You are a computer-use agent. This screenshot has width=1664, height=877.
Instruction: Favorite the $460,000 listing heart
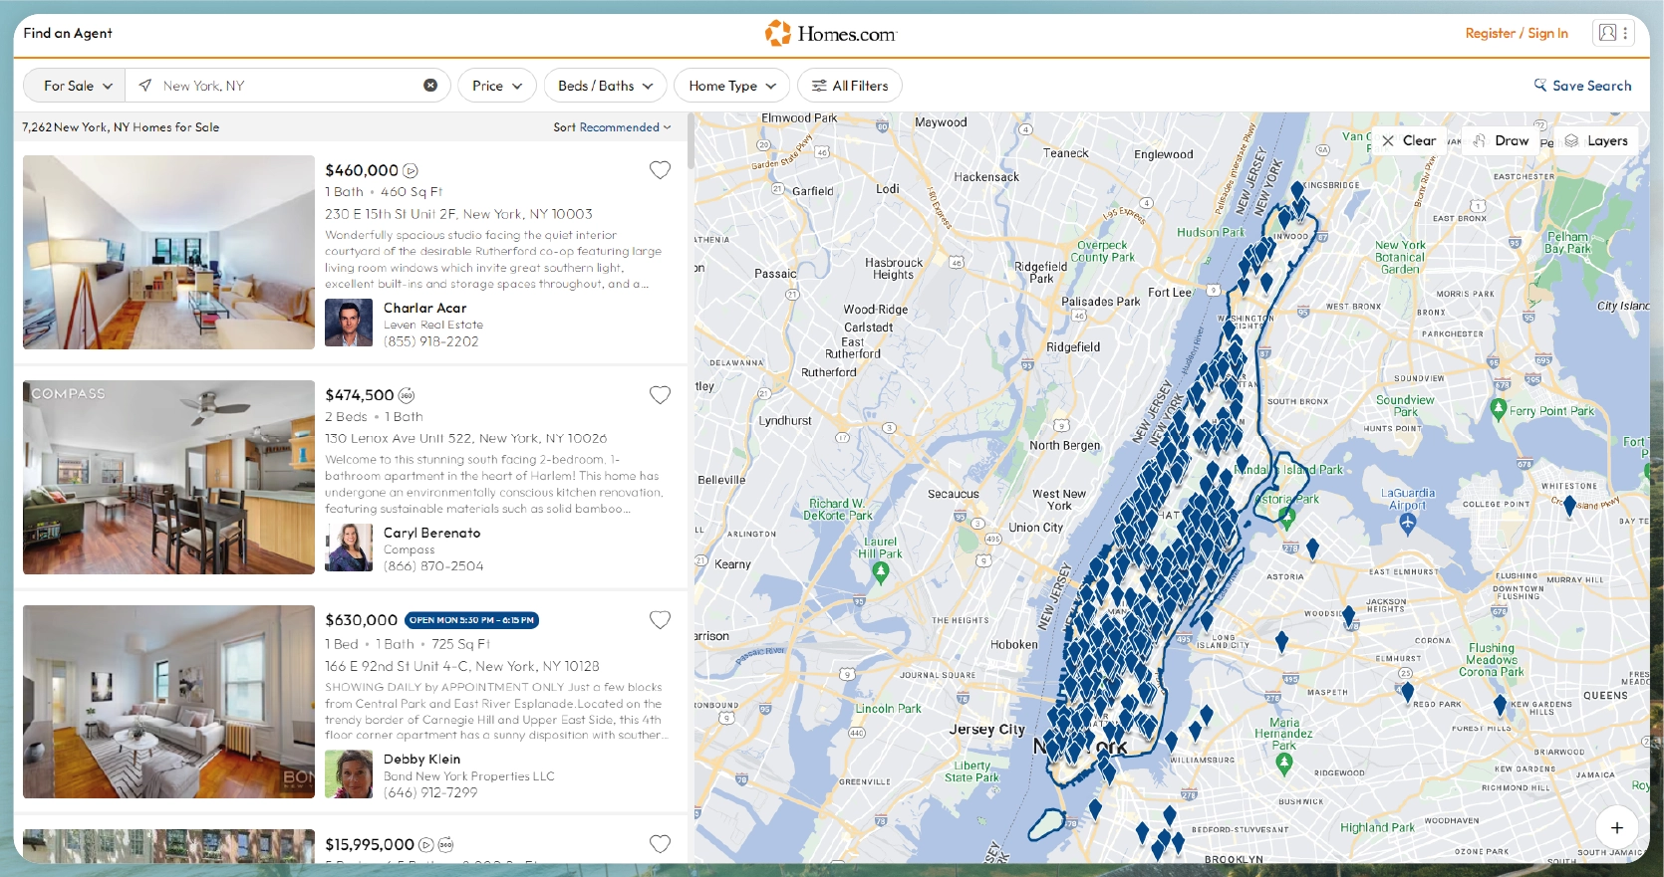coord(660,170)
